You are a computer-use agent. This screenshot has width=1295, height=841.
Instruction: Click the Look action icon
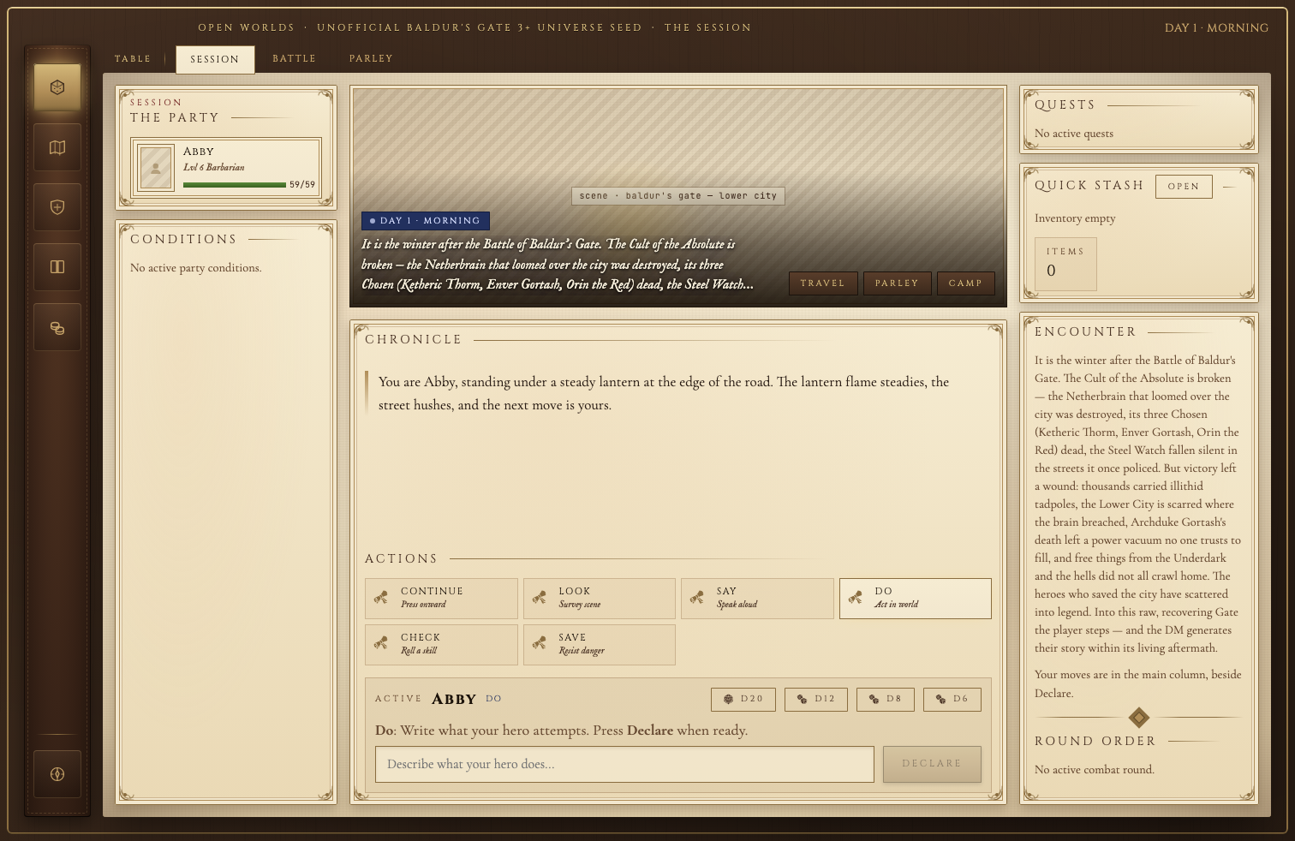point(540,598)
